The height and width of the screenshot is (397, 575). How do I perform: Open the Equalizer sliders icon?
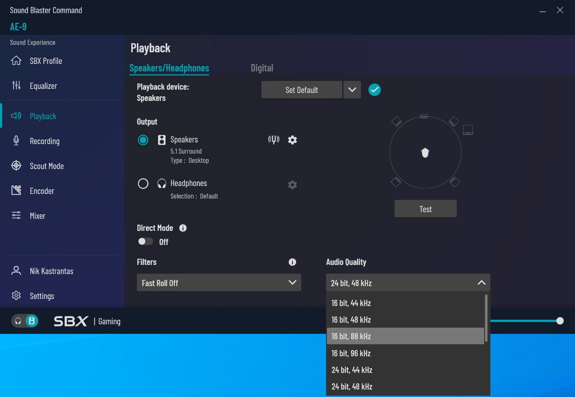pyautogui.click(x=16, y=86)
